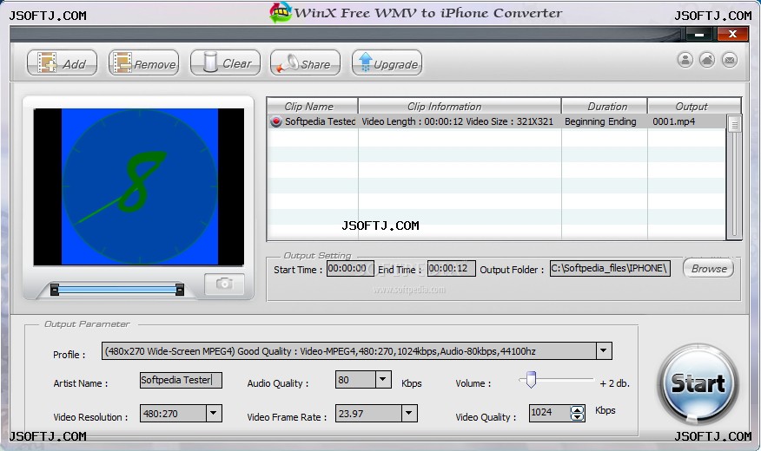Image resolution: width=761 pixels, height=451 pixels.
Task: Open the home page round icon
Action: pyautogui.click(x=707, y=60)
